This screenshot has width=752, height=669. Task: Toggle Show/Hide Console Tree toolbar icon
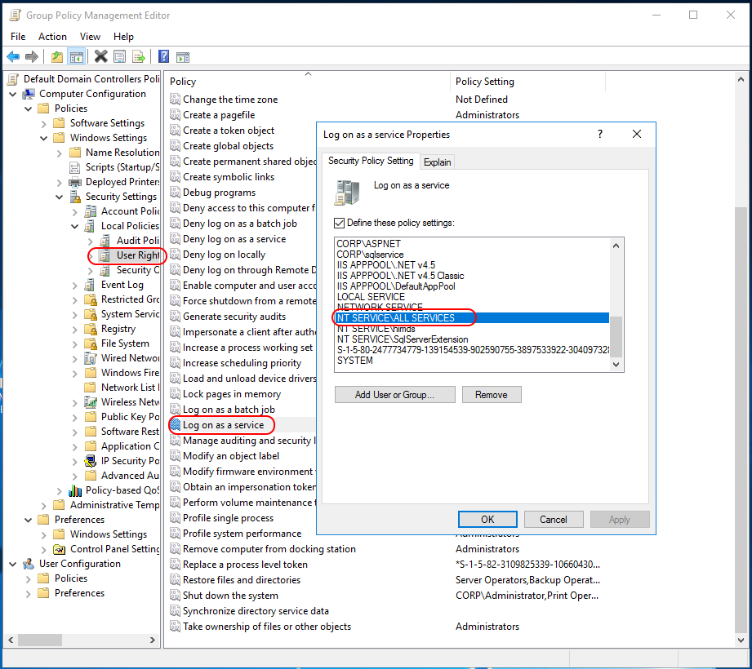76,56
